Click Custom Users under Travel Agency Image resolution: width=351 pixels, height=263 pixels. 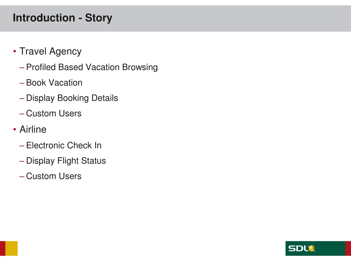(x=54, y=113)
